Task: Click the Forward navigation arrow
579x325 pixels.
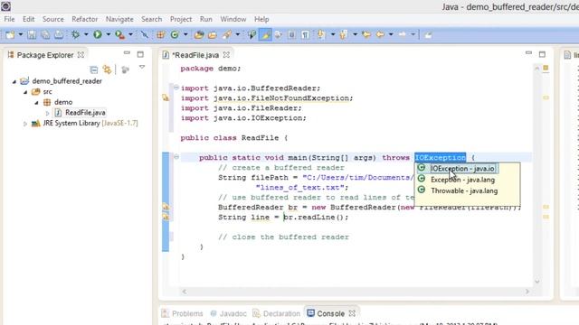Action: 402,34
